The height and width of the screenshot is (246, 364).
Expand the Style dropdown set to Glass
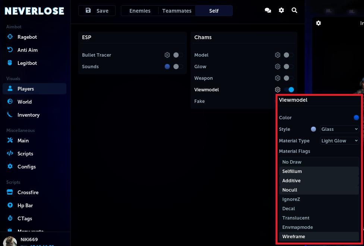click(339, 129)
